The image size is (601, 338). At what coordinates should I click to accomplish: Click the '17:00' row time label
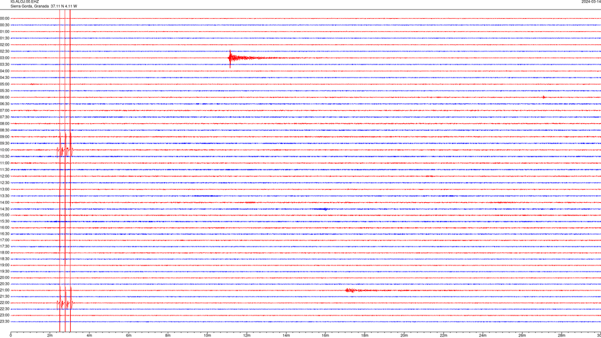[4, 240]
